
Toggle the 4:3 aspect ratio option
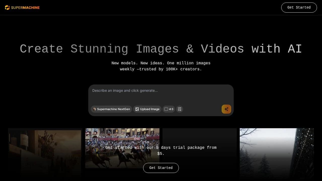(x=169, y=109)
